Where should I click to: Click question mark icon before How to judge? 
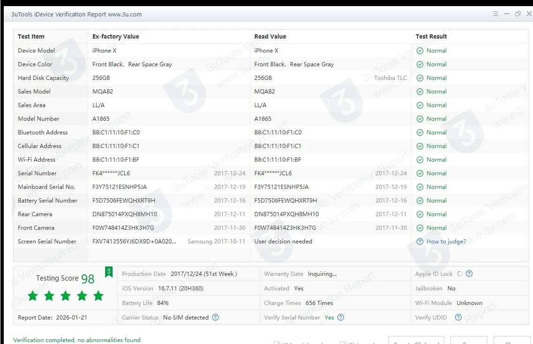[420, 242]
